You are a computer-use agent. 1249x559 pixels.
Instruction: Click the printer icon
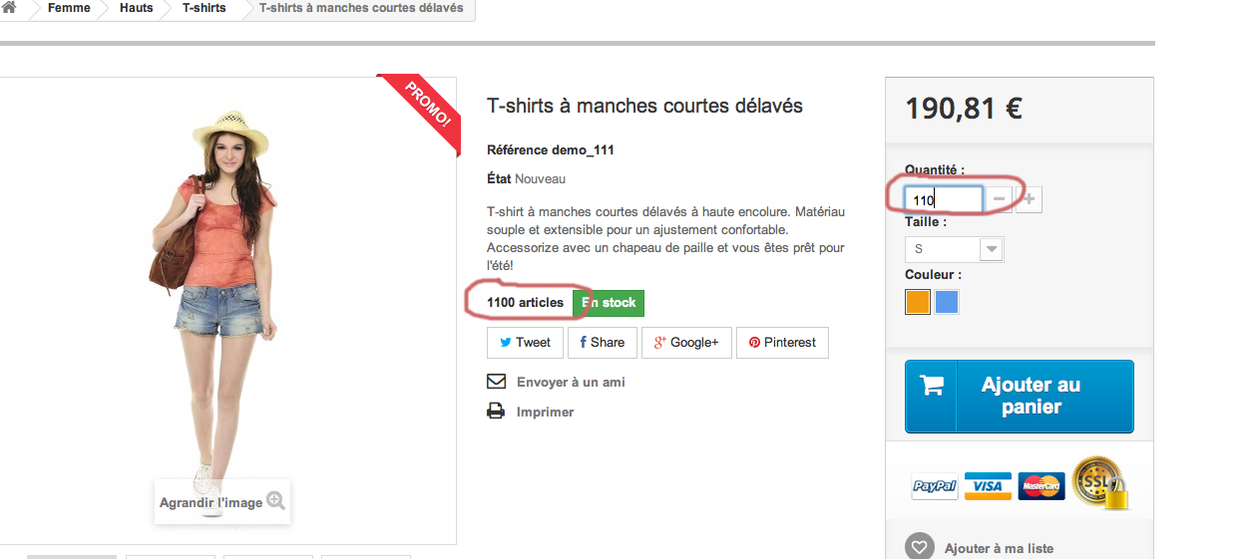coord(496,411)
